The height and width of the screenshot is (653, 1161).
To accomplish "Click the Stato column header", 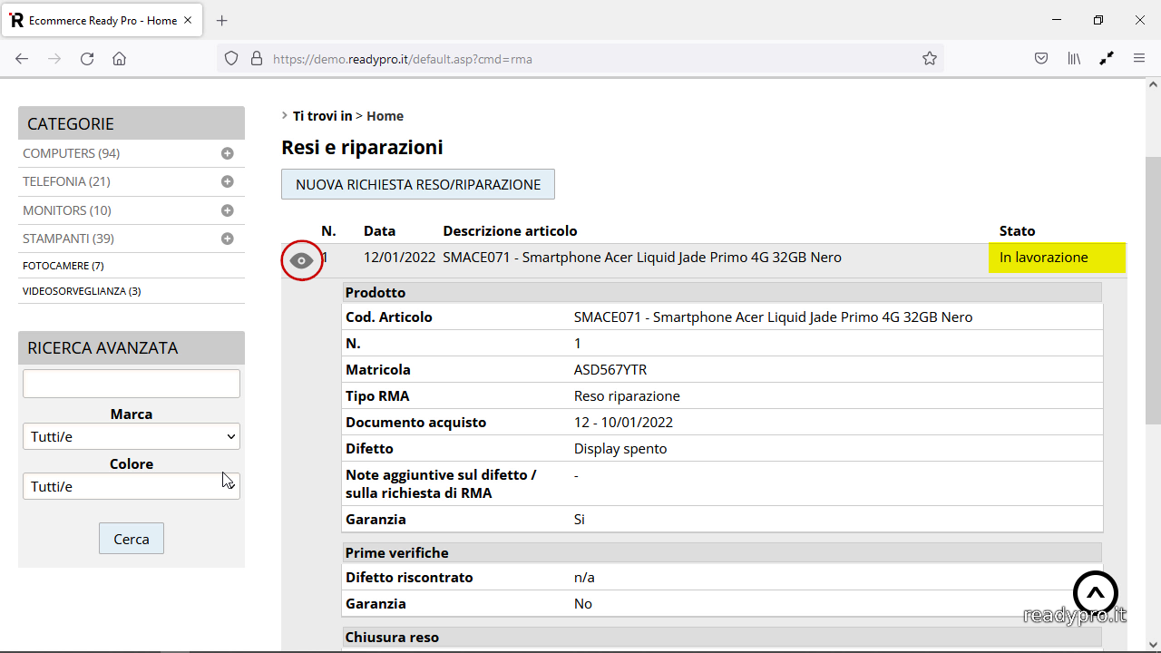I will click(1018, 231).
